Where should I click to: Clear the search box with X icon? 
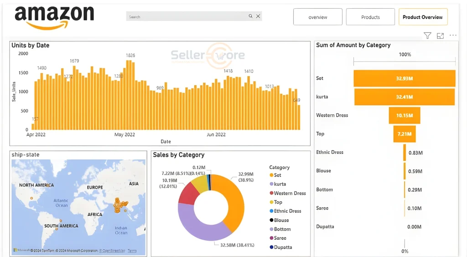tap(258, 16)
